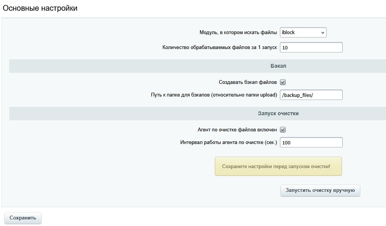Disable the "Агент по очистке файлов включен" checkbox

(283, 129)
